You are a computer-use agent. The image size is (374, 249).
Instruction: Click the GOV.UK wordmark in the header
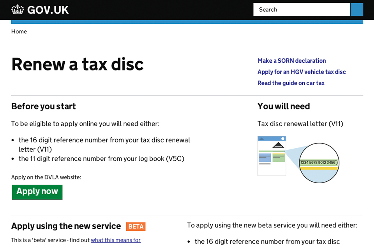pyautogui.click(x=48, y=10)
